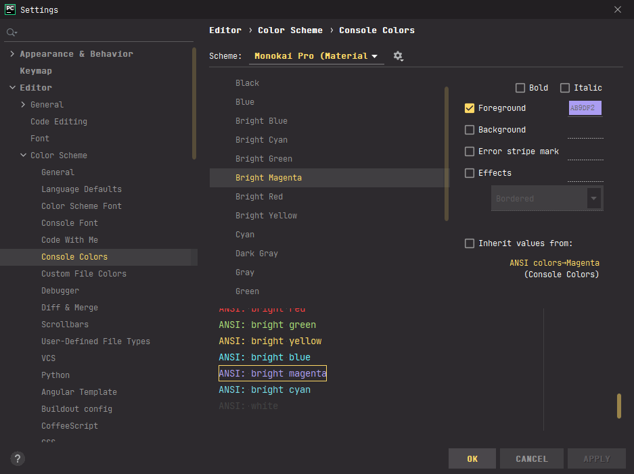The image size is (634, 474).
Task: Click the PyCharm logo in title bar
Action: pos(10,9)
